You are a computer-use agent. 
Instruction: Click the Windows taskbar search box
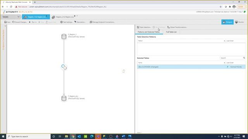tap(28, 136)
